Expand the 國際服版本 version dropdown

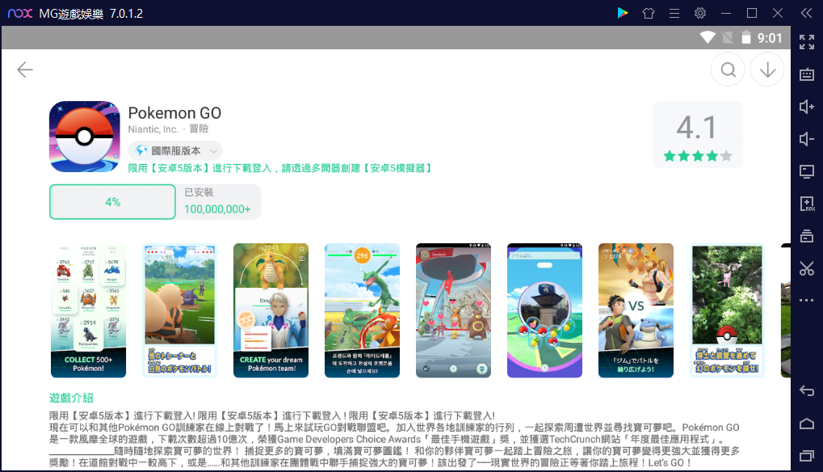(175, 151)
